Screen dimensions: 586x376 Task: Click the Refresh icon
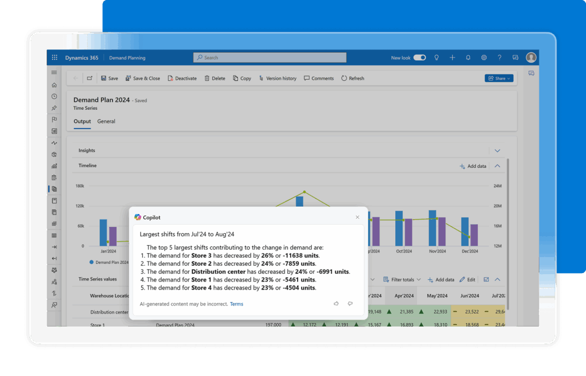pos(344,78)
